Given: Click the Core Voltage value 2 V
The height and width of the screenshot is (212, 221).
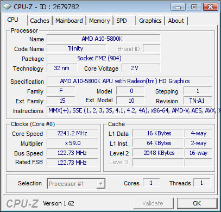Looking at the screenshot, I should 141,68.
